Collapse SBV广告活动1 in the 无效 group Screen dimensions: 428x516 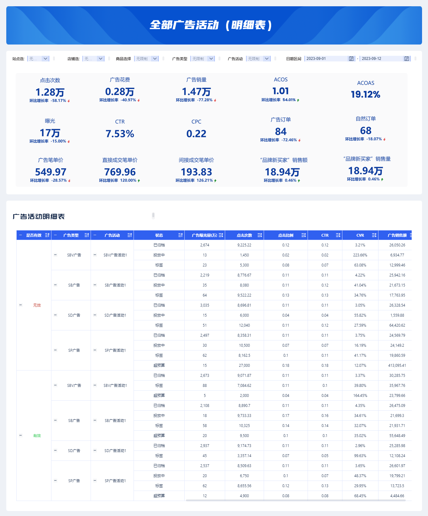tap(95, 255)
